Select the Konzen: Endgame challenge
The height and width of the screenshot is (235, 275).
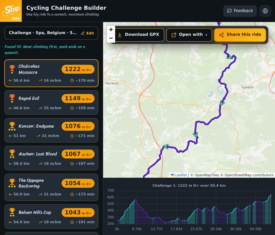coord(51,130)
